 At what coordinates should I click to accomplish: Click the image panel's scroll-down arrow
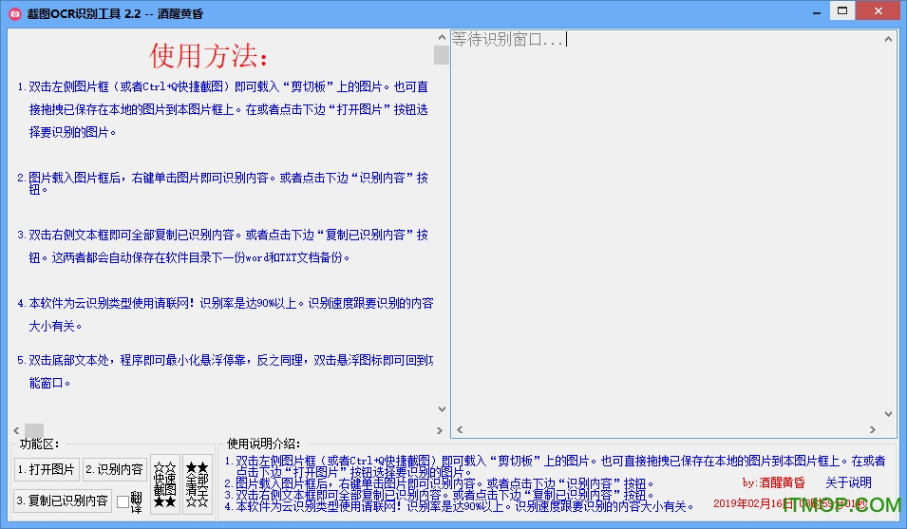(441, 408)
